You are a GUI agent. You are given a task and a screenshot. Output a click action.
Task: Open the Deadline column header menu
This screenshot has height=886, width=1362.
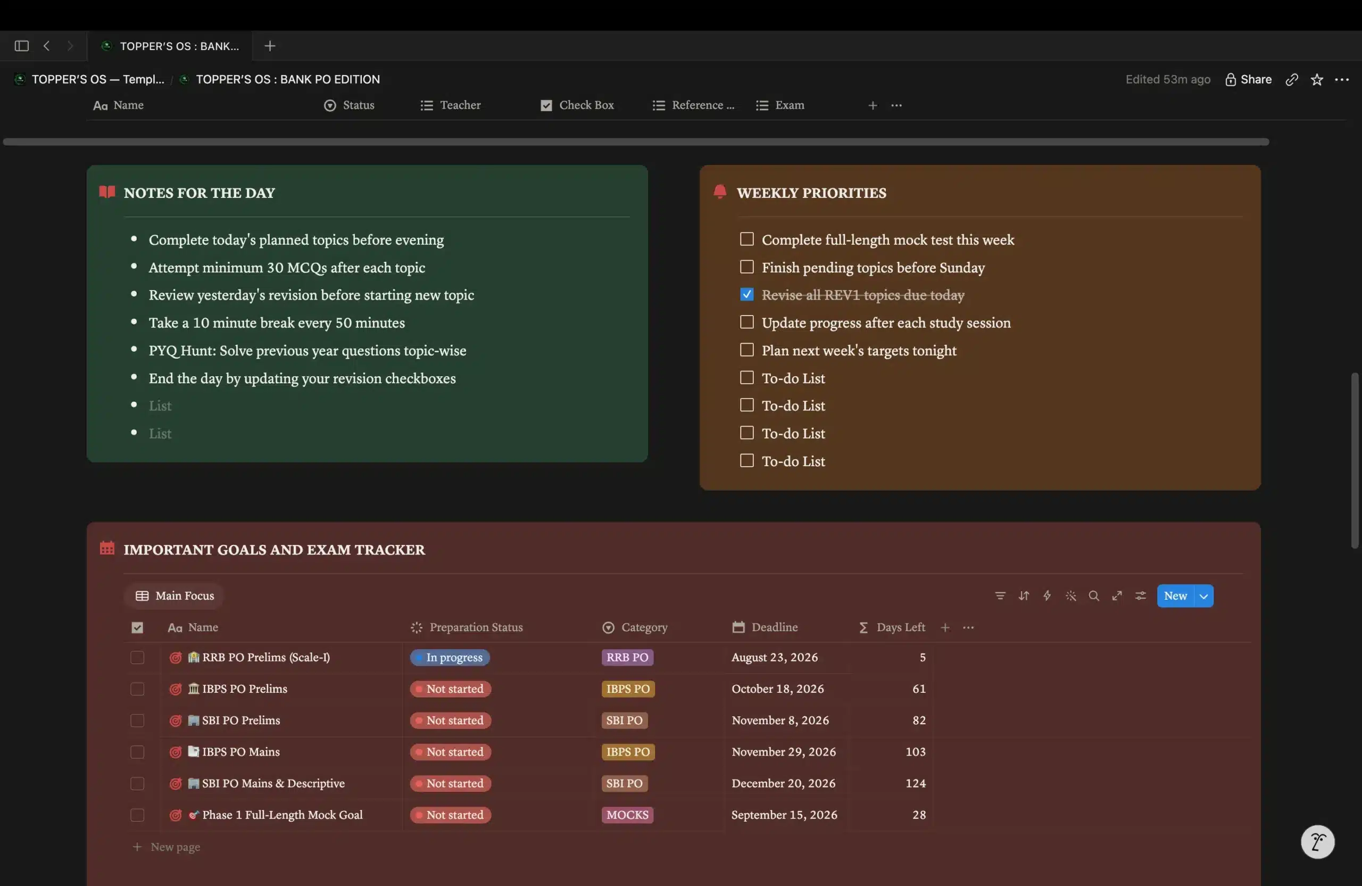click(765, 627)
